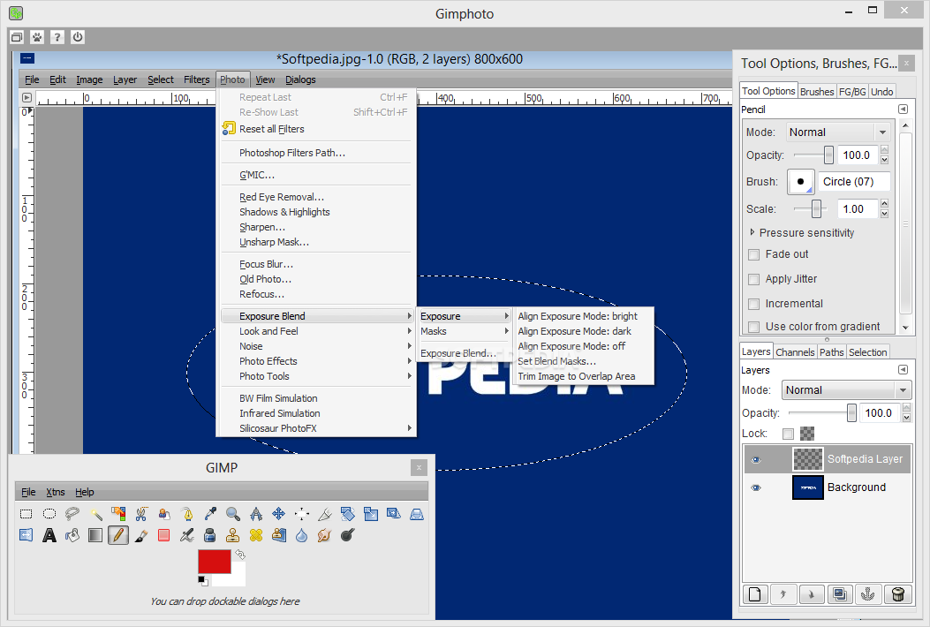The image size is (930, 627).
Task: Select the Crop tool
Action: pos(325,514)
